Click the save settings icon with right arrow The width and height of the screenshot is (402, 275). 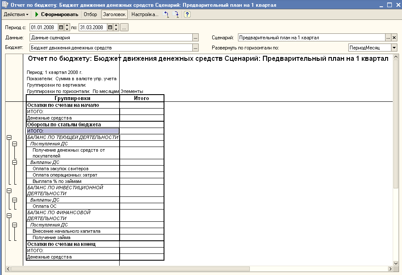175,14
